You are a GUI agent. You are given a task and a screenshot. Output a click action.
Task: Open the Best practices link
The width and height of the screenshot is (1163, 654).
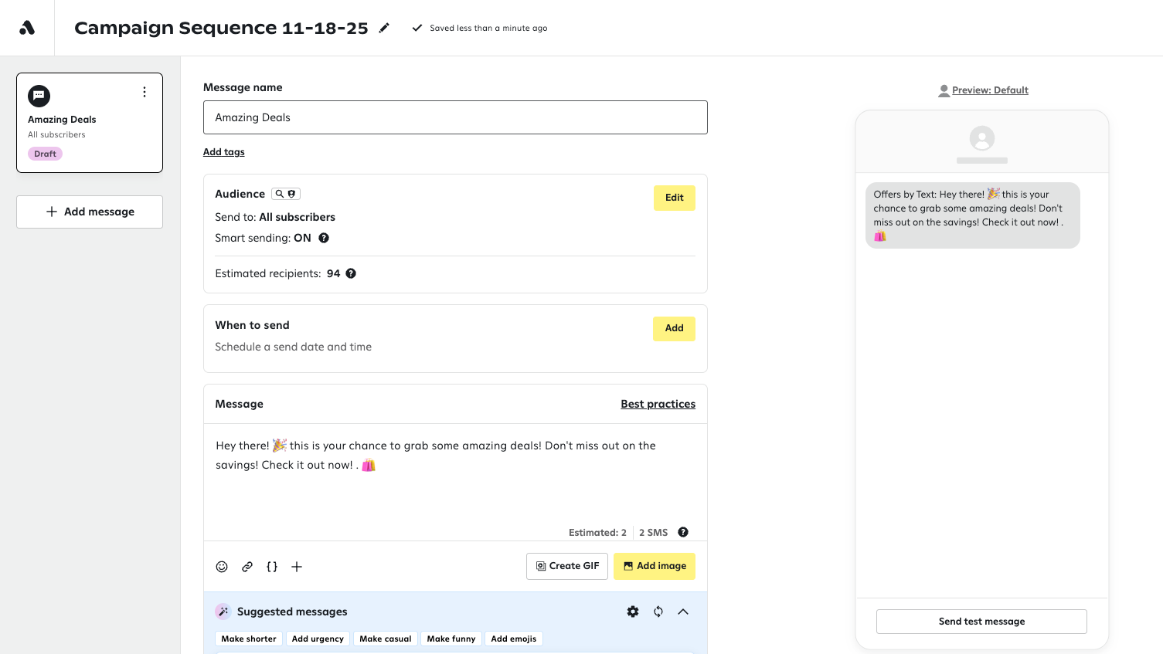658,404
